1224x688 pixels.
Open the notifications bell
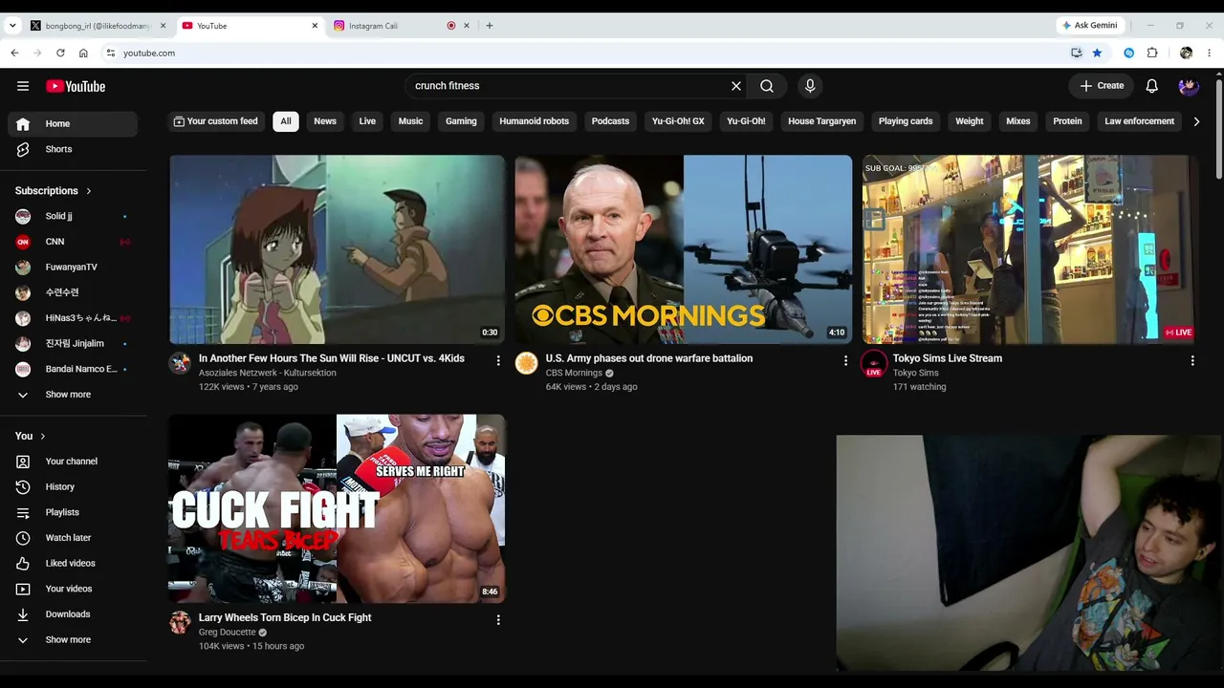(x=1152, y=86)
